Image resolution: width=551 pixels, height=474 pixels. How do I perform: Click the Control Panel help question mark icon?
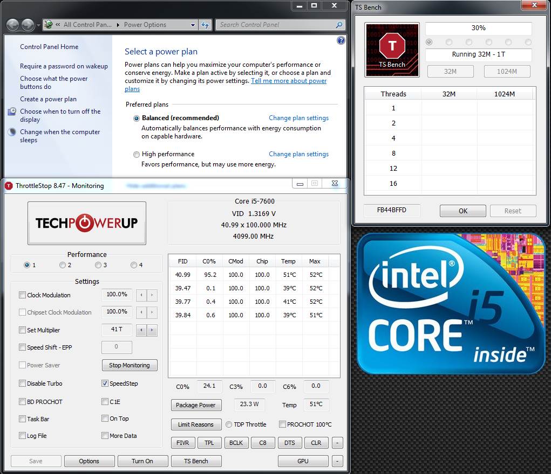(341, 40)
